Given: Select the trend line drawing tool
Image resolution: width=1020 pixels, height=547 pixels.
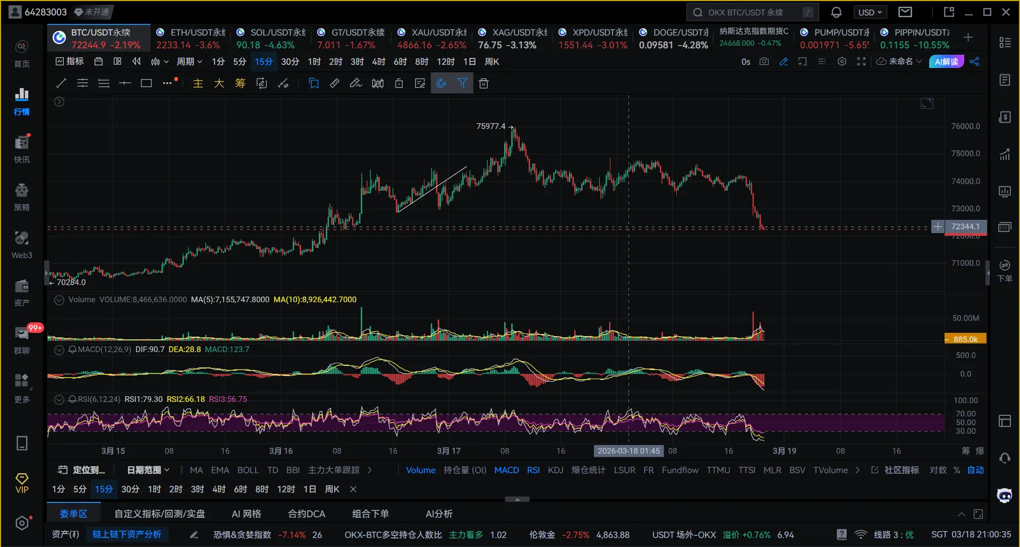Looking at the screenshot, I should tap(61, 83).
